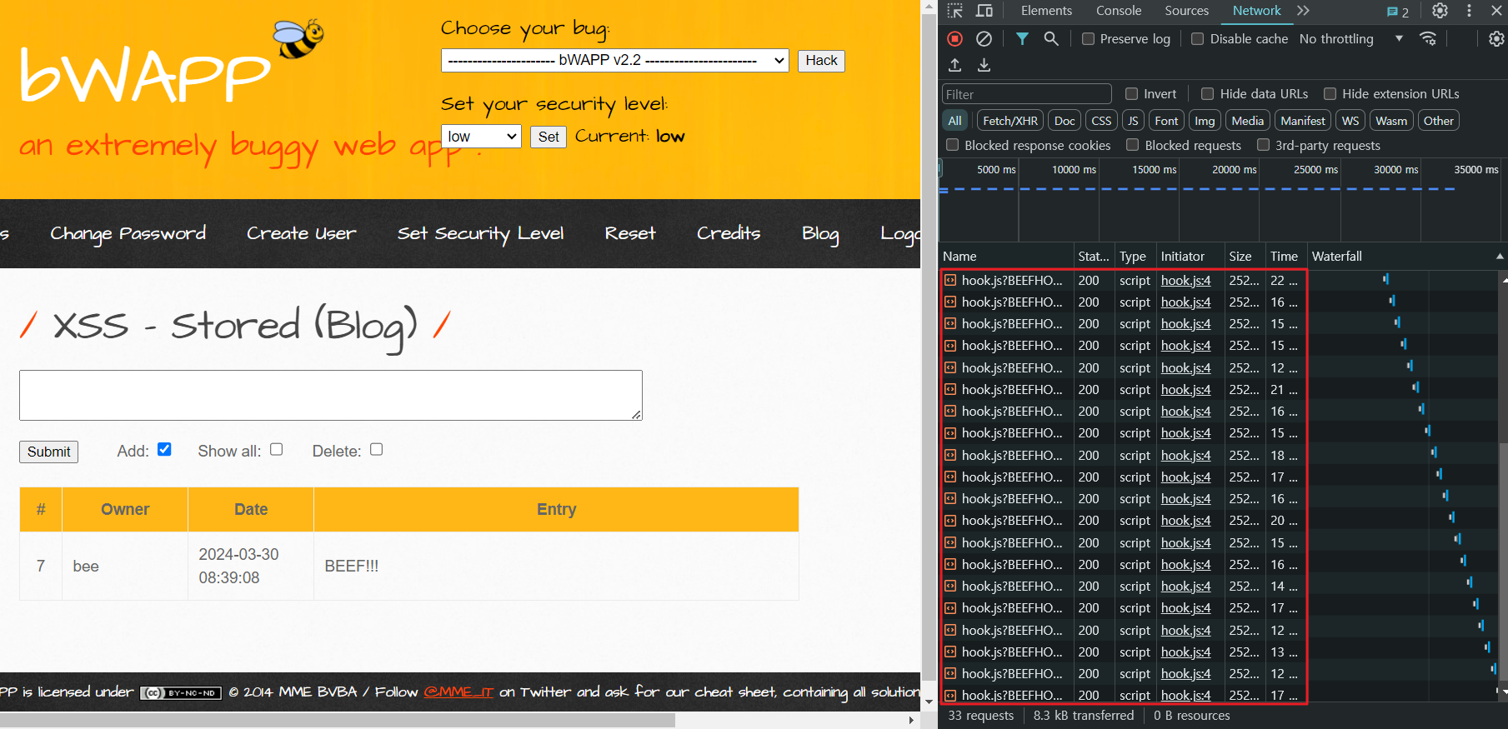1508x729 pixels.
Task: Click the page horizontal scrollbar
Action: (338, 721)
